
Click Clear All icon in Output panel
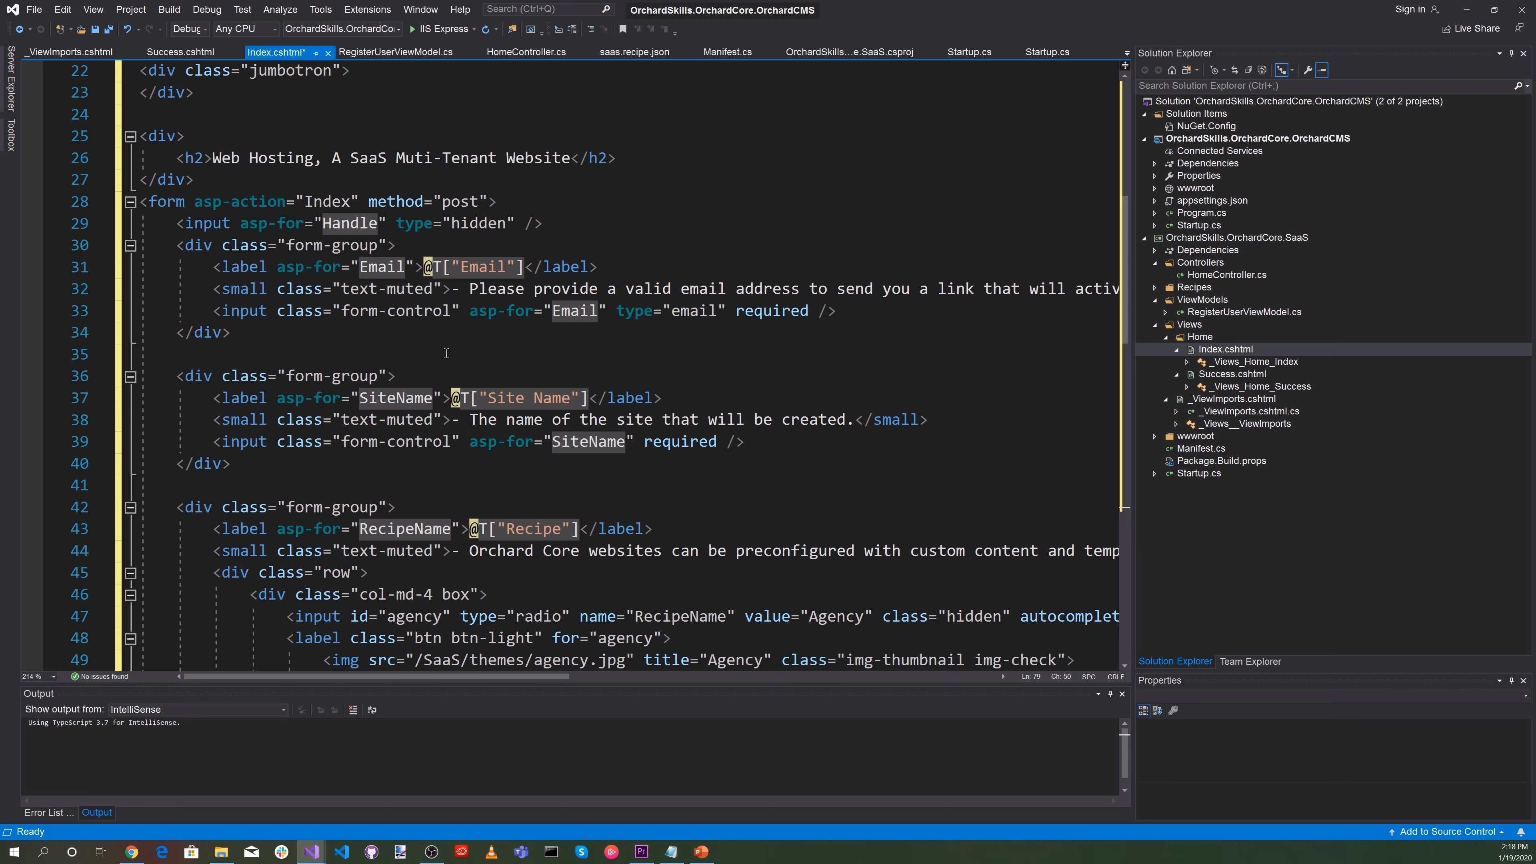pyautogui.click(x=353, y=710)
